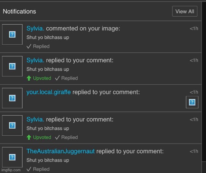206x173 pixels.
Task: Toggle green Upvoted arrow on second notification
Action: [29, 78]
